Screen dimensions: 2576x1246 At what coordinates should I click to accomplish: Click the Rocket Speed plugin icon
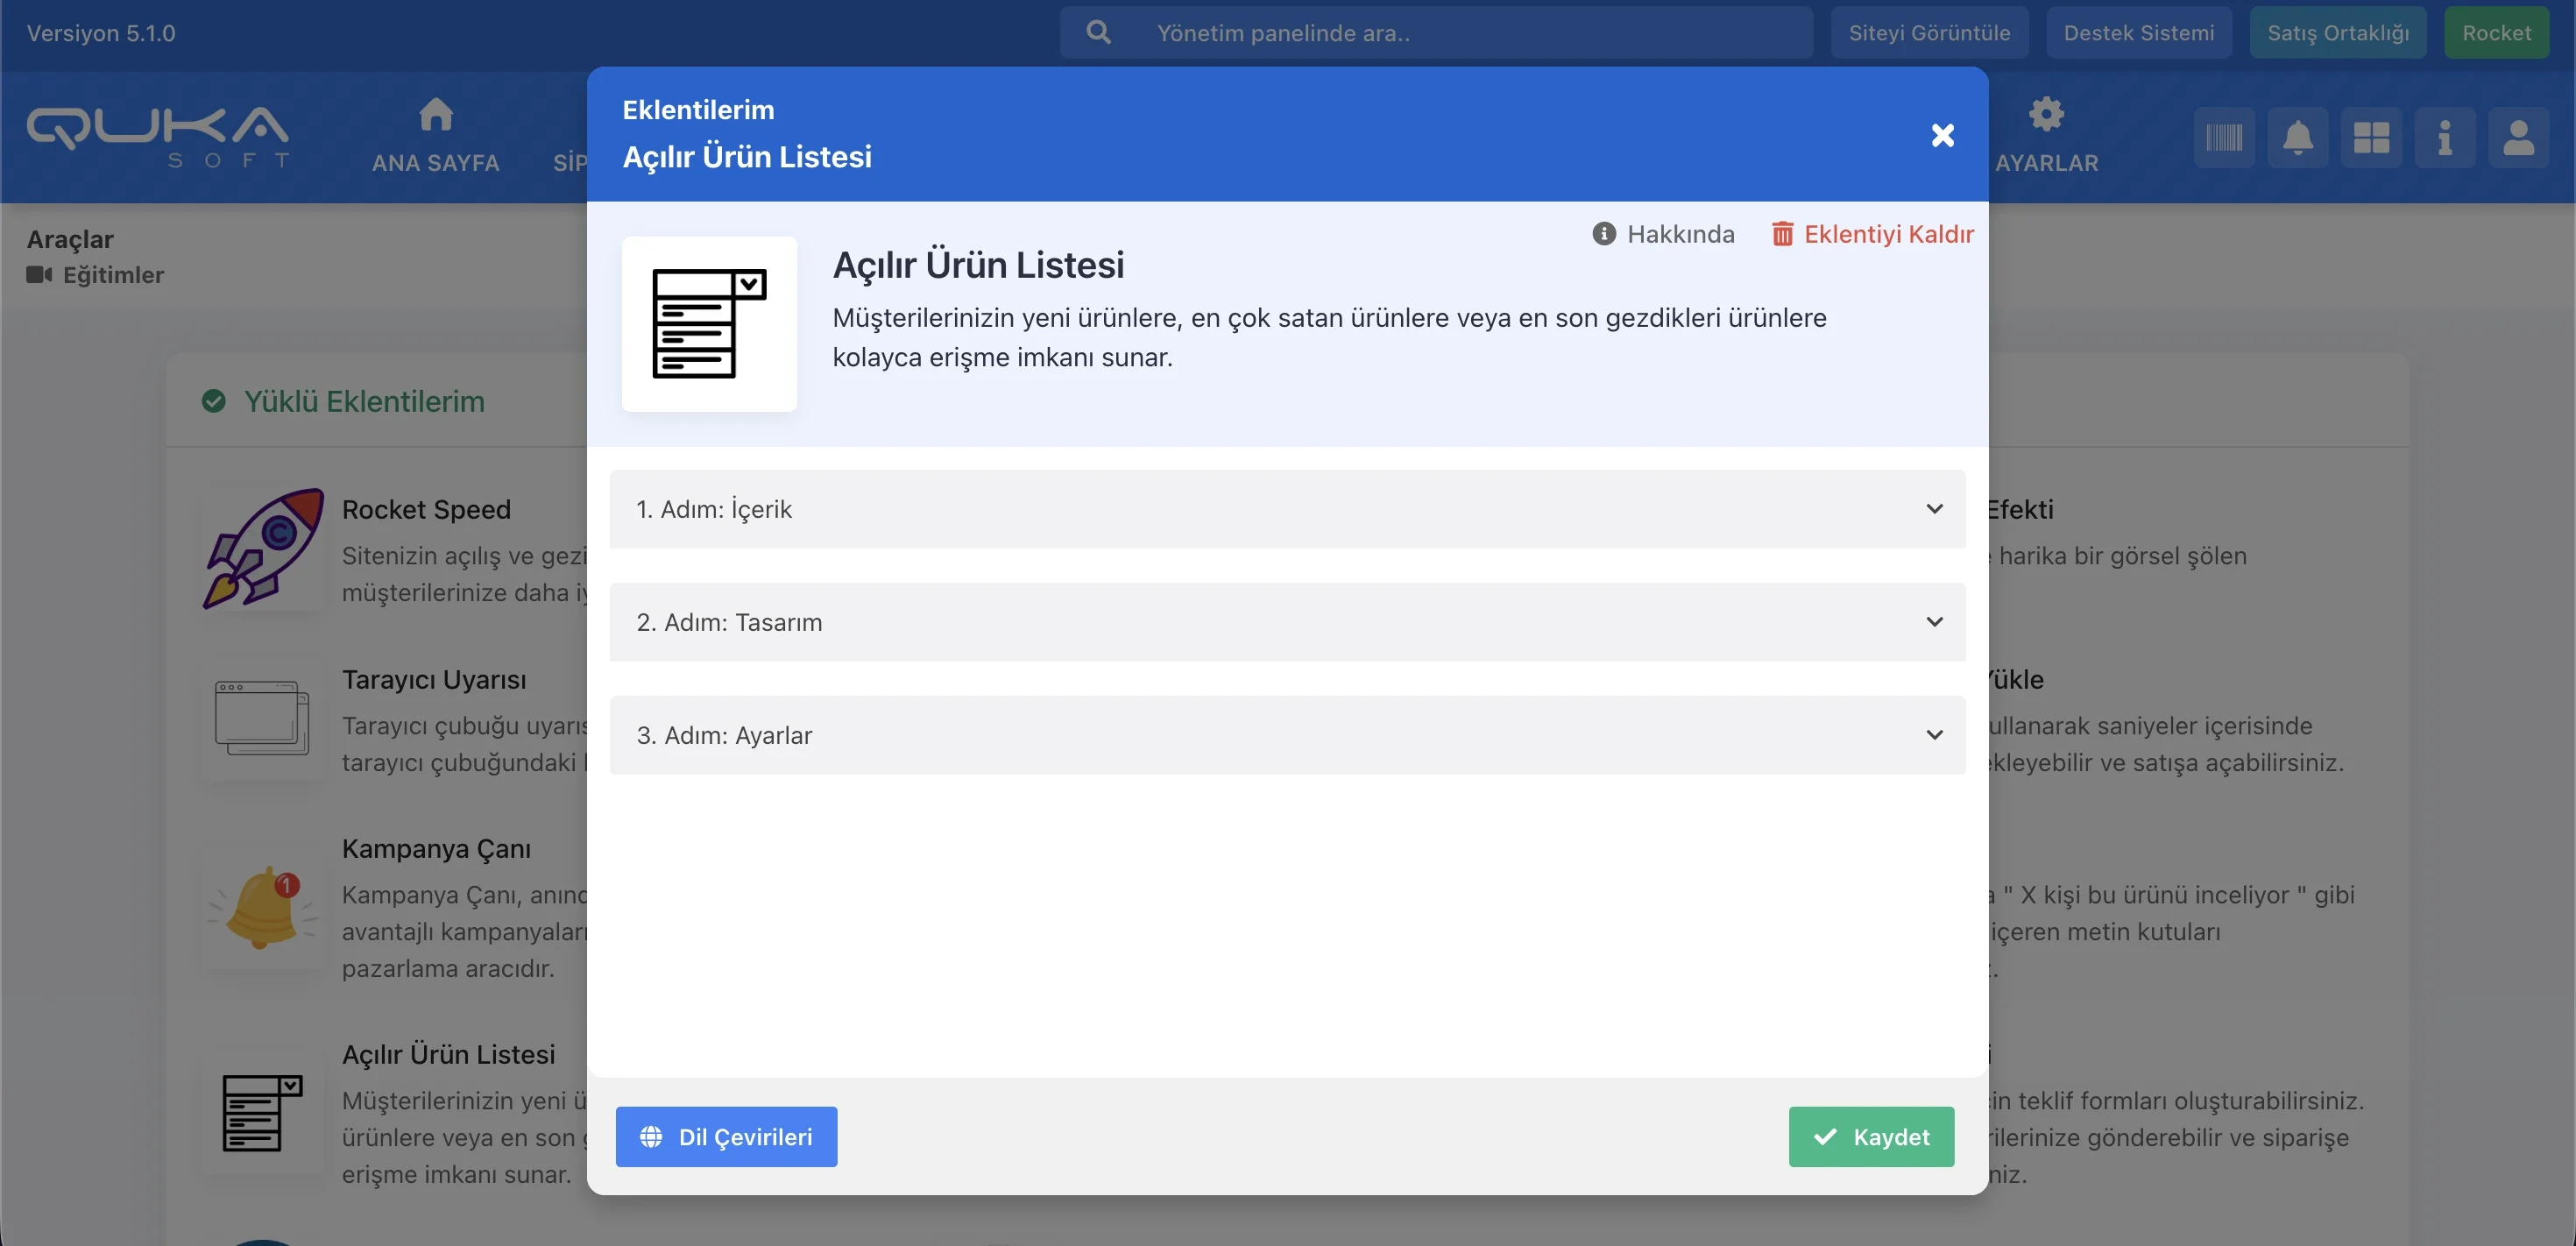[x=263, y=548]
